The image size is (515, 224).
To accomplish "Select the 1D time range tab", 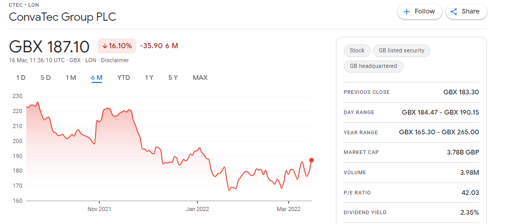I will 21,78.
